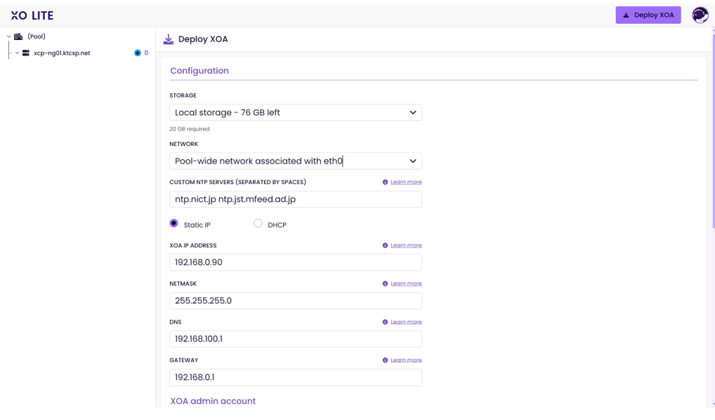This screenshot has width=715, height=420.
Task: Click the host server icon for xcp-ng01
Action: (x=26, y=53)
